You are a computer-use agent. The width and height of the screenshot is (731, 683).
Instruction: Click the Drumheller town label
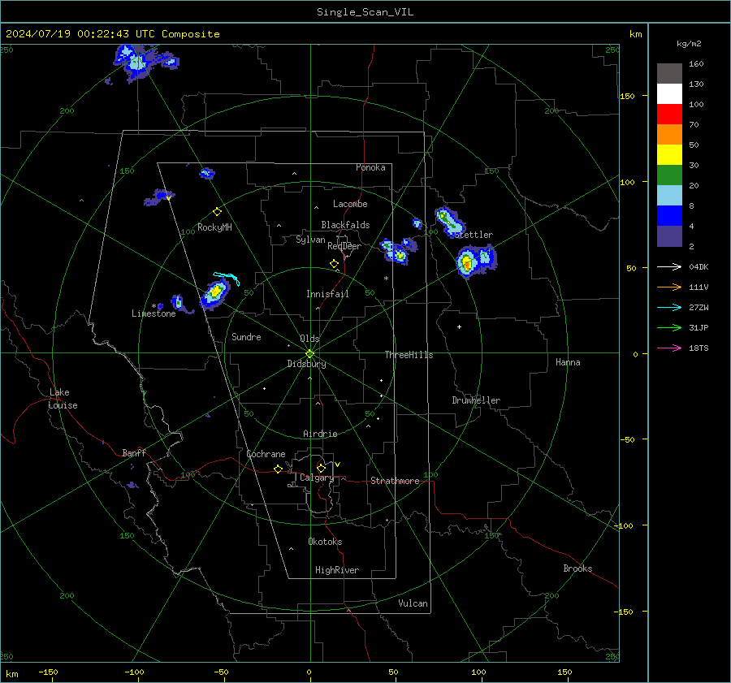pyautogui.click(x=476, y=400)
